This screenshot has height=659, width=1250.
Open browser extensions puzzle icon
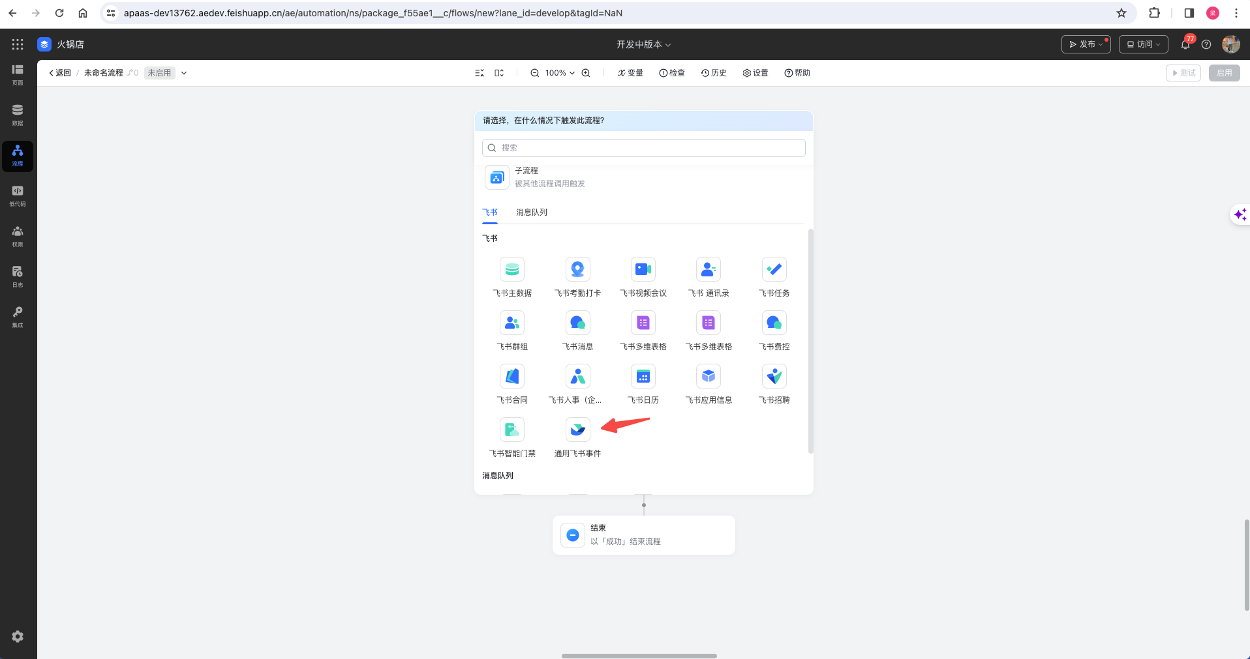click(x=1154, y=13)
